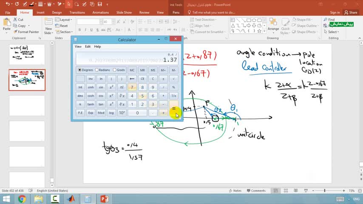This screenshot has width=363, height=204.
Task: Toggle the Notes pane in status bar
Action: [235, 190]
